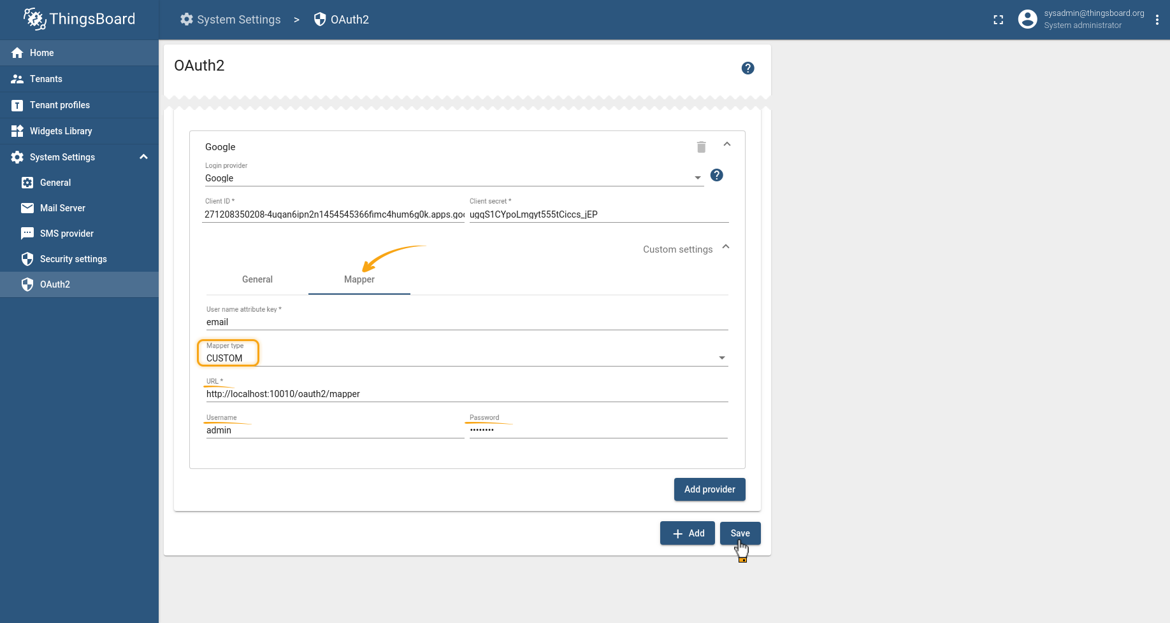Click the Client secret field
Screen dimensions: 1170x623
pos(599,214)
